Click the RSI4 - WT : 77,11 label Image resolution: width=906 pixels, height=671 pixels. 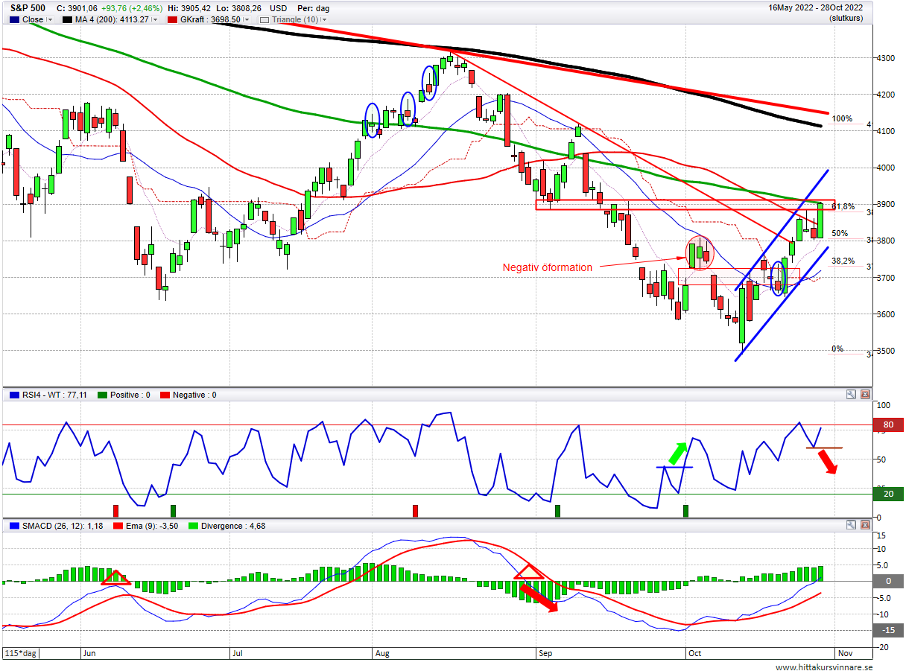pos(54,395)
